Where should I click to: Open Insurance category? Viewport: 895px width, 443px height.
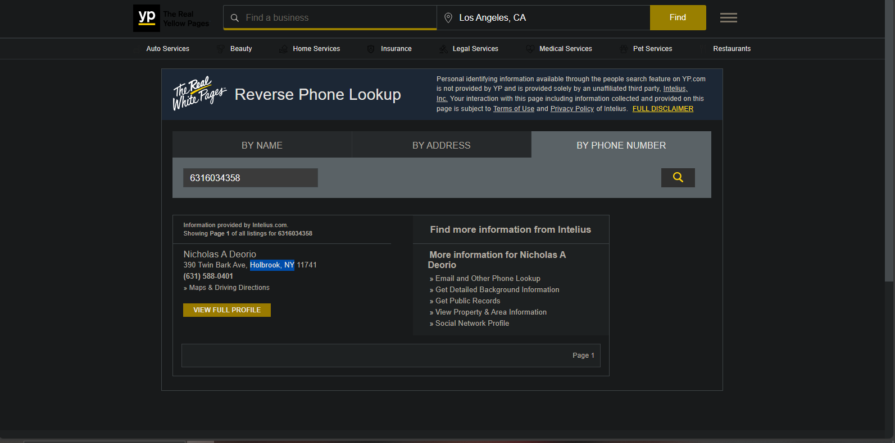tap(396, 49)
